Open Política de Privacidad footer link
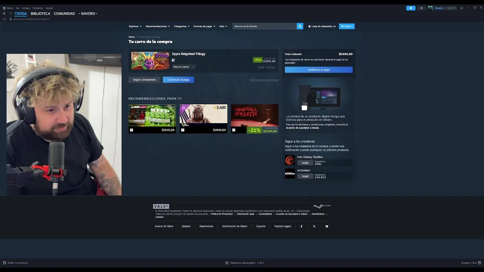484x272 pixels. pos(222,214)
